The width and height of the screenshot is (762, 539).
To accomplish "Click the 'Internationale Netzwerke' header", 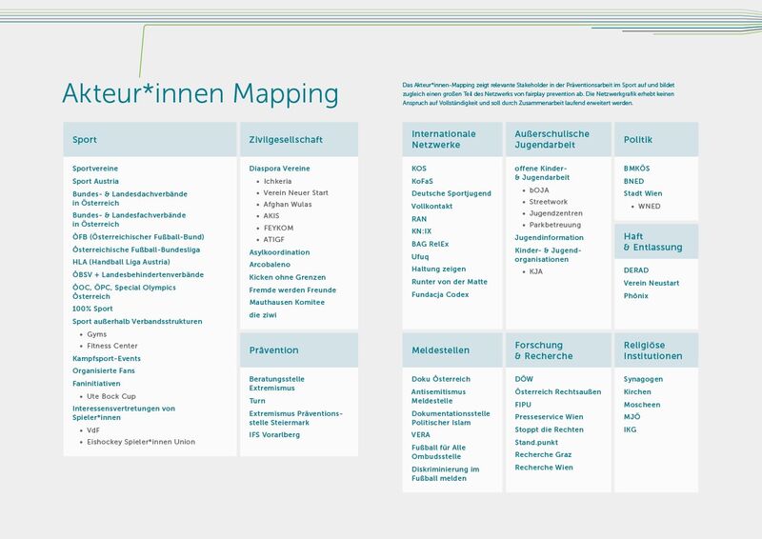I will point(451,139).
